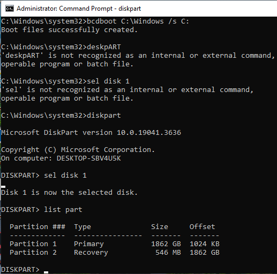Click the Partition 1 Primary row
Viewport: 277px width, 274px height.
[x=115, y=244]
